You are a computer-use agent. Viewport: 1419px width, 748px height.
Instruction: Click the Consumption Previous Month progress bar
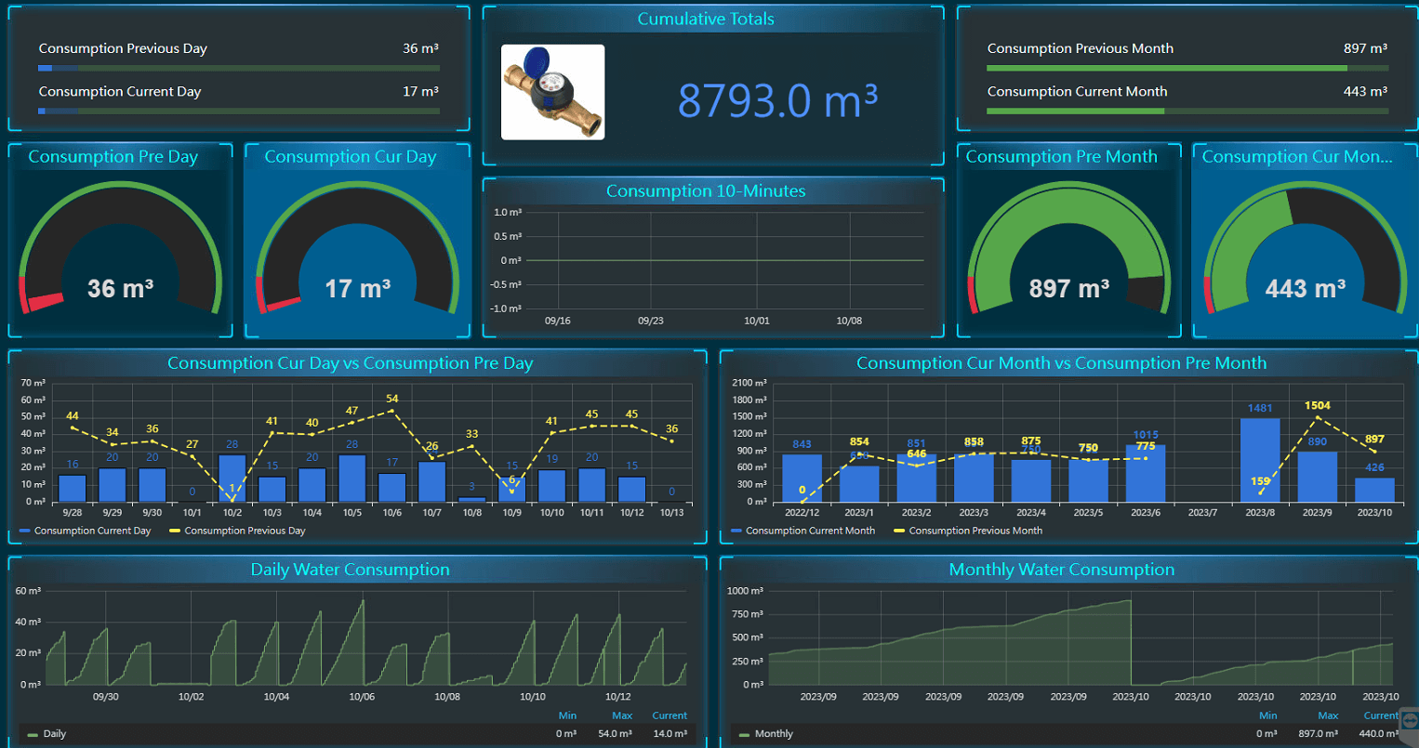[x=1187, y=68]
